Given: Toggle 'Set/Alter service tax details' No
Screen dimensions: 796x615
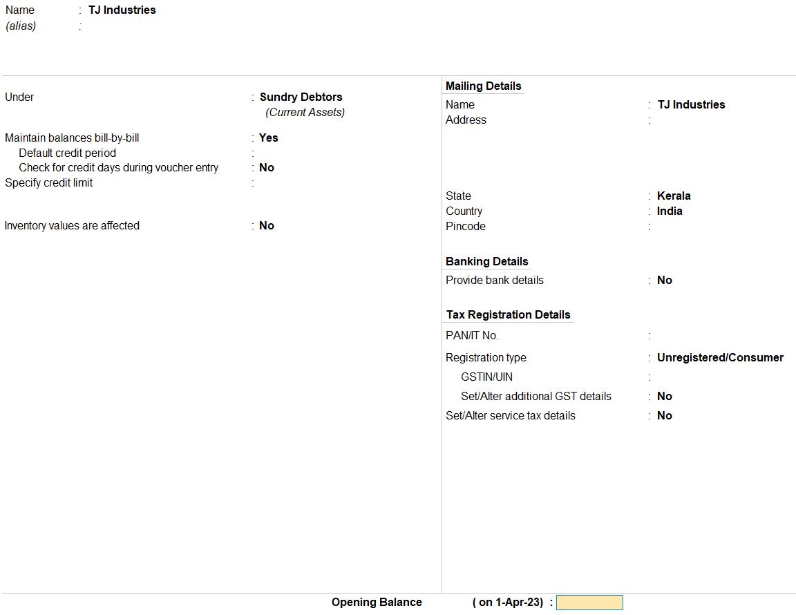Looking at the screenshot, I should coord(665,415).
